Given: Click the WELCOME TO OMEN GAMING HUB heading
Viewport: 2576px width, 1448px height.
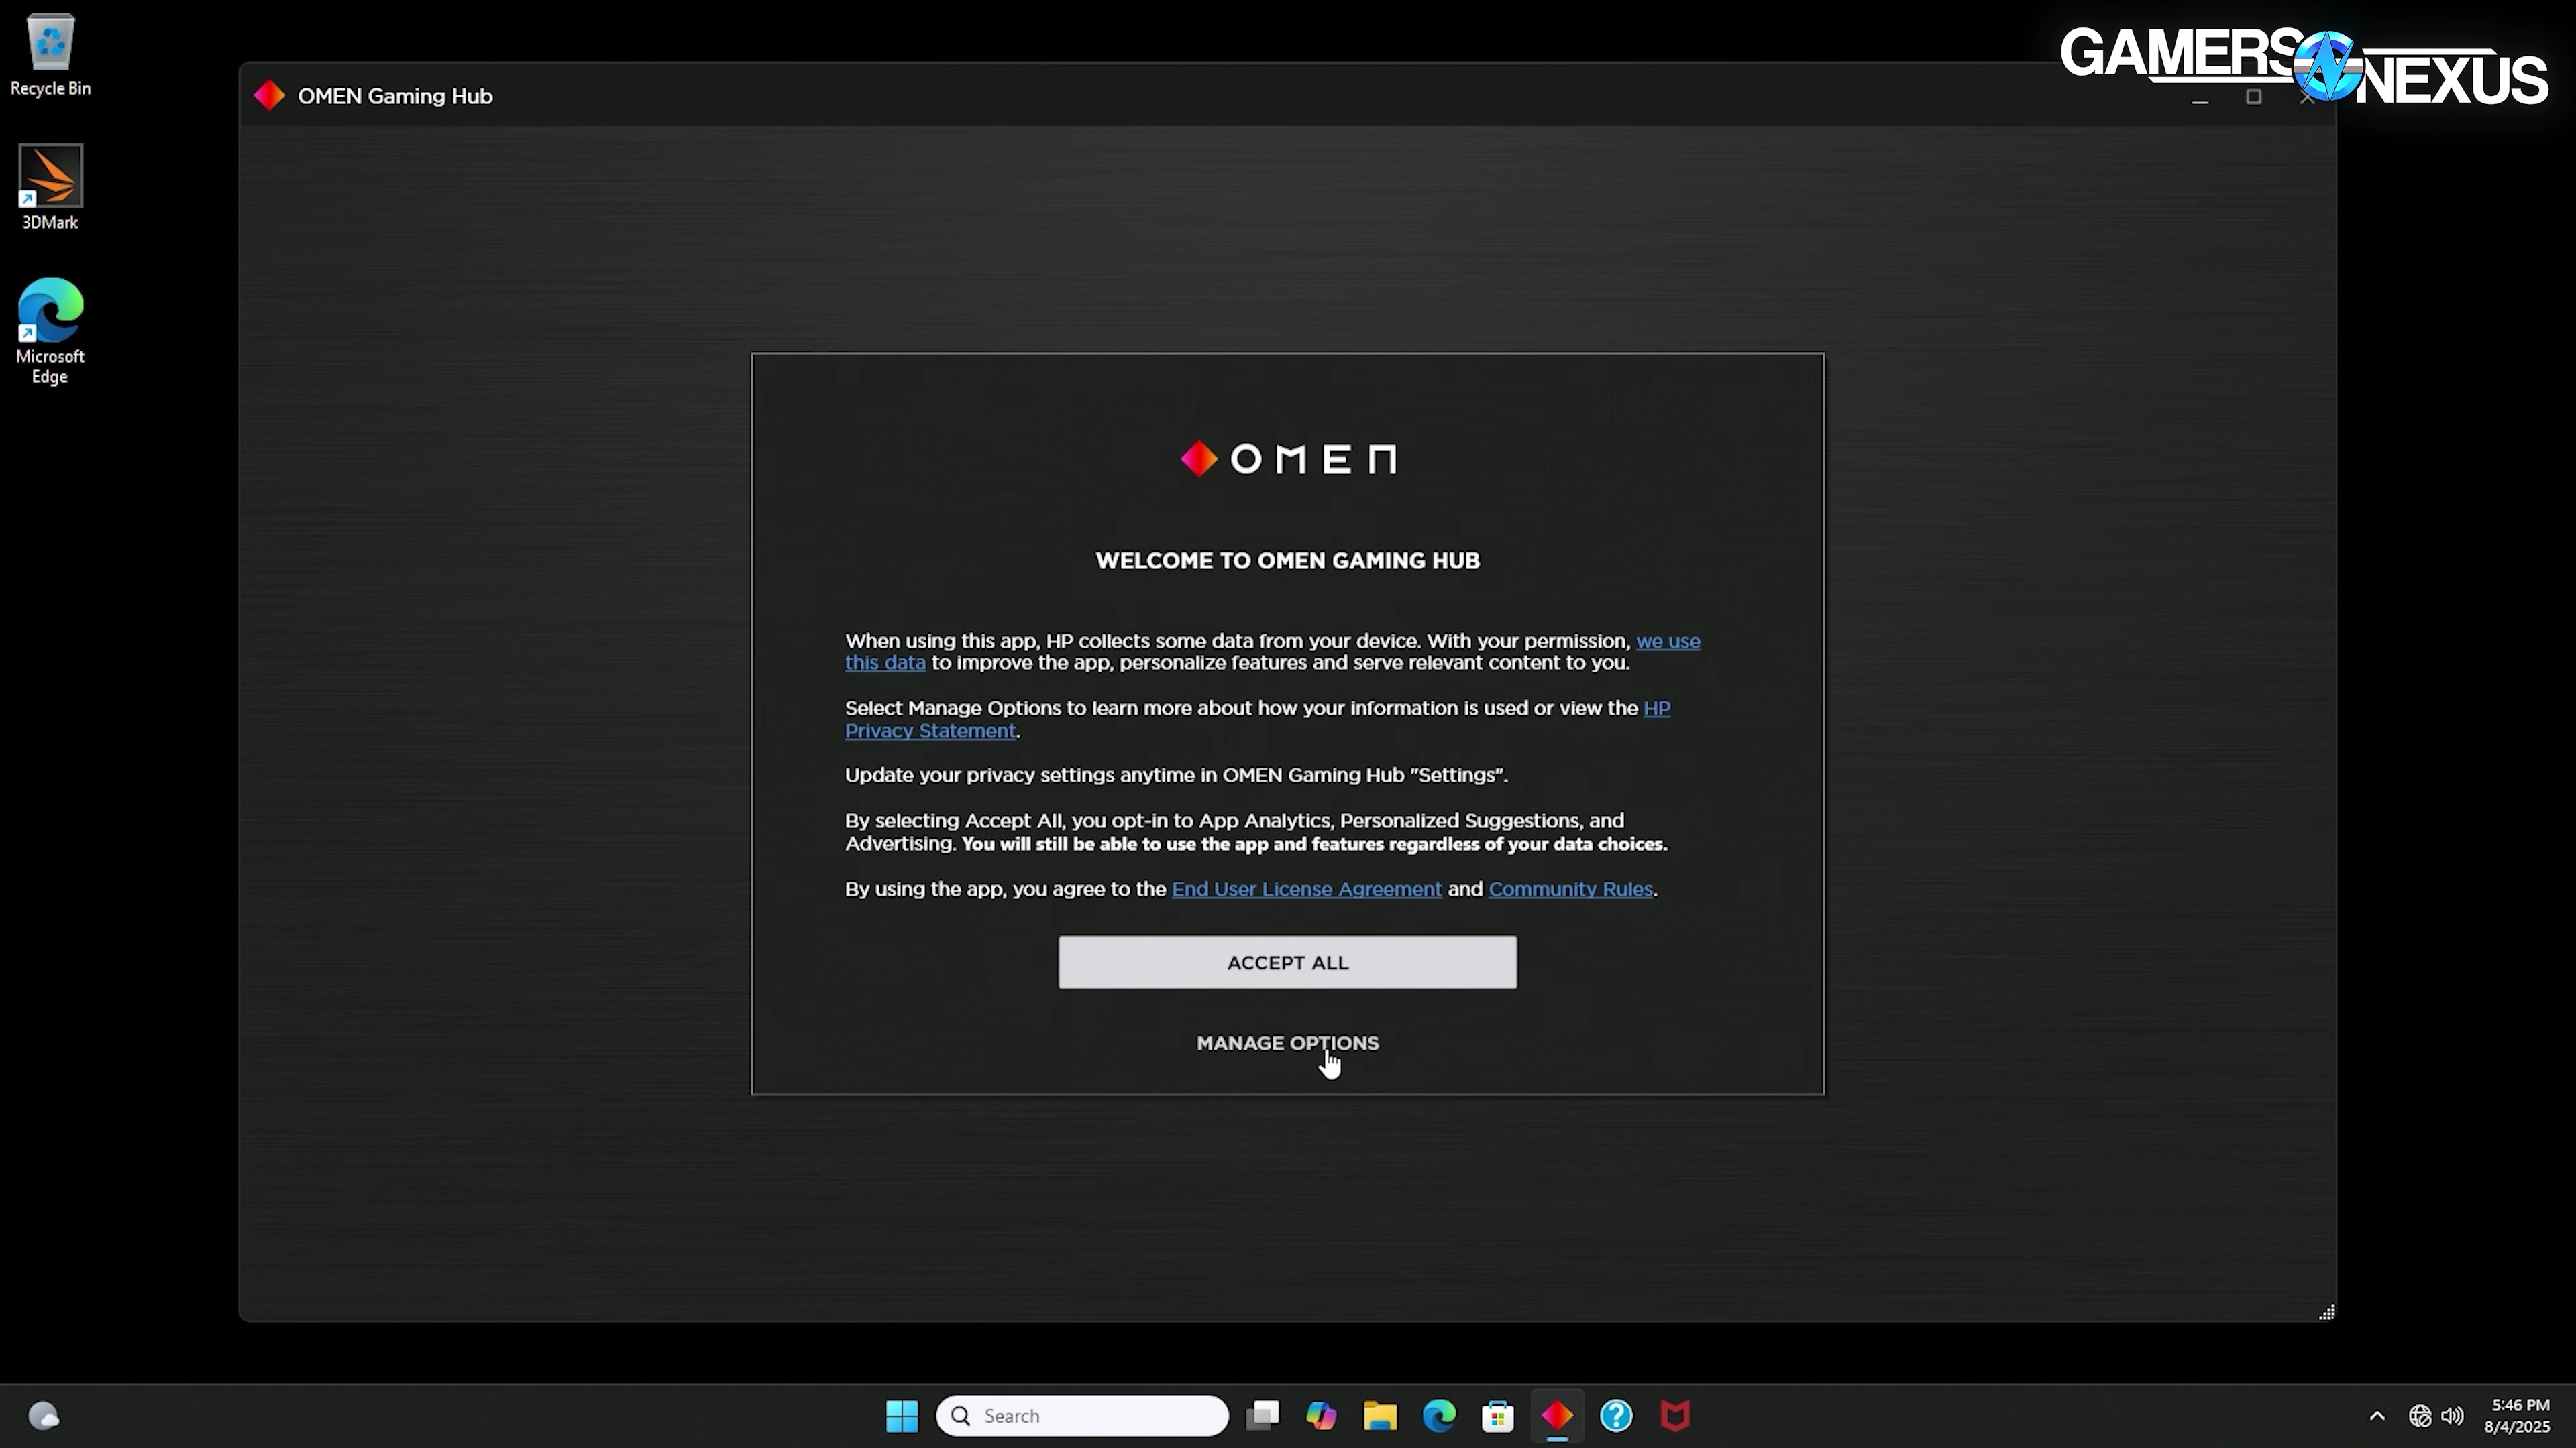Looking at the screenshot, I should (x=1287, y=560).
